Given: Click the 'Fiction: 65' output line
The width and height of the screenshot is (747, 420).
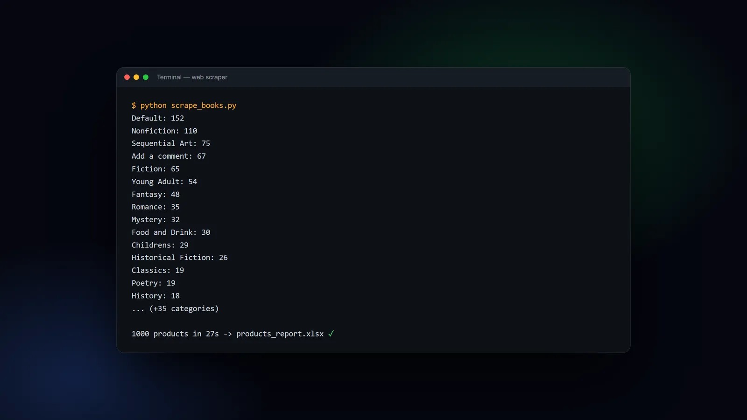Looking at the screenshot, I should (x=155, y=169).
